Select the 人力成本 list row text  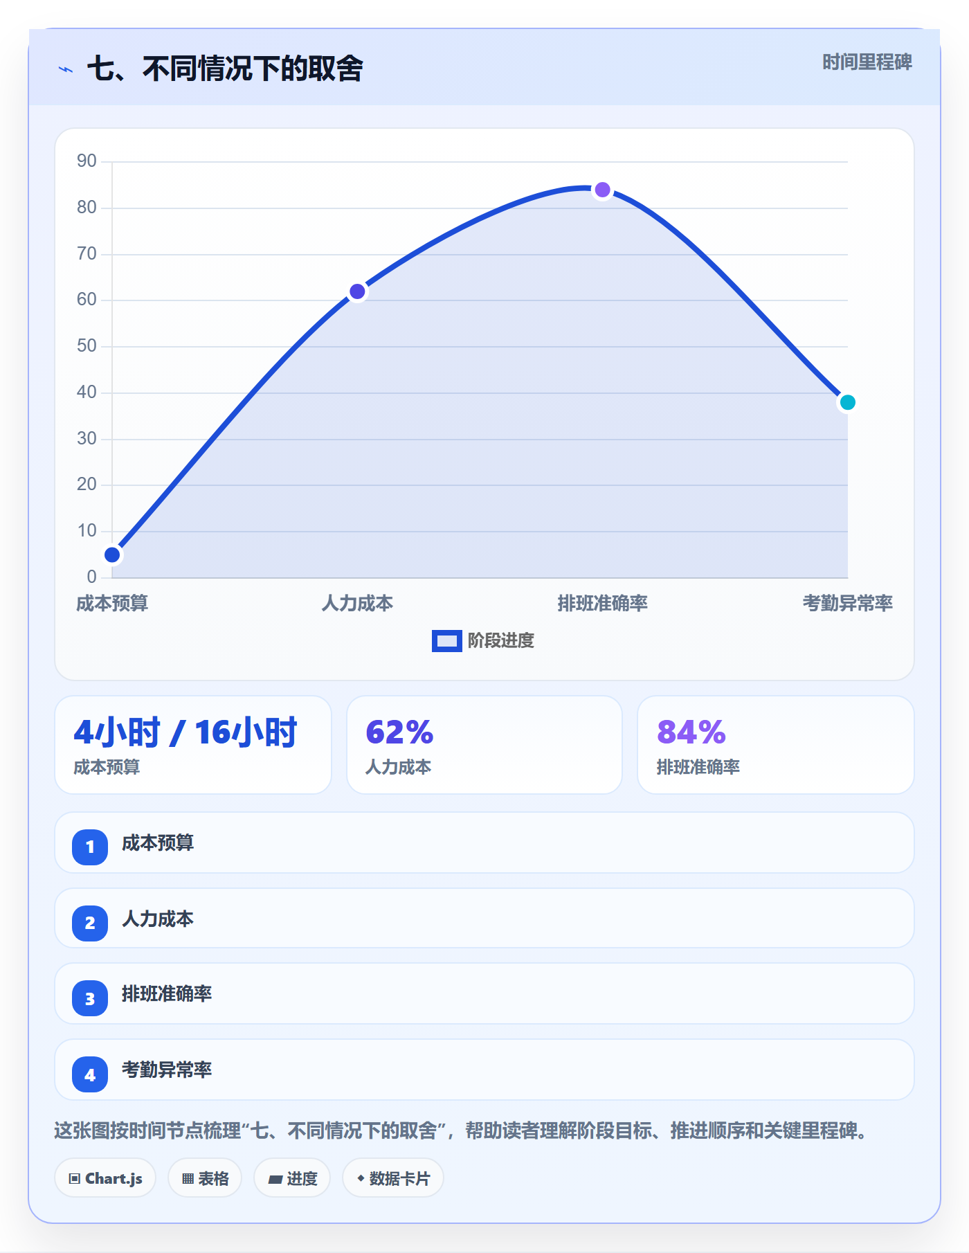coord(158,919)
